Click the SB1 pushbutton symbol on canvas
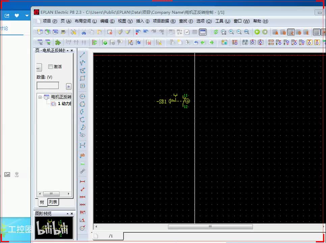The image size is (326, 243). tap(179, 101)
